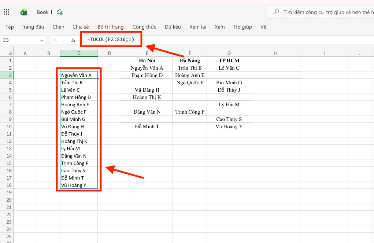Open the Trợ giúp tab
The width and height of the screenshot is (374, 243).
[x=242, y=27]
